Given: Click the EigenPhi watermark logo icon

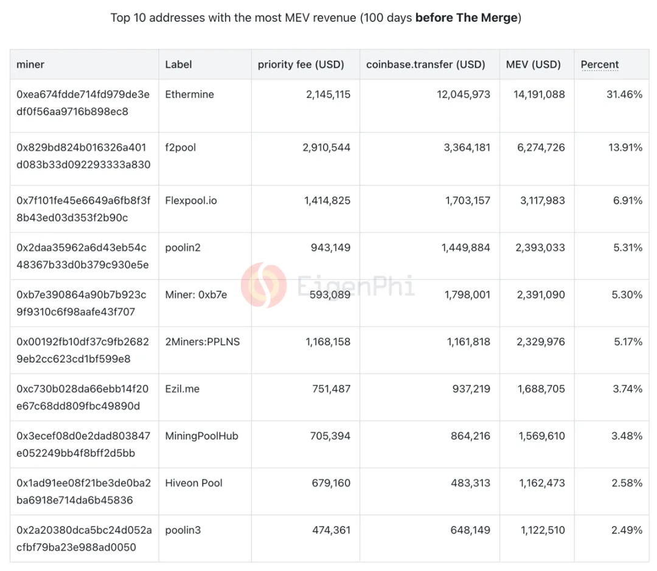Looking at the screenshot, I should click(263, 285).
